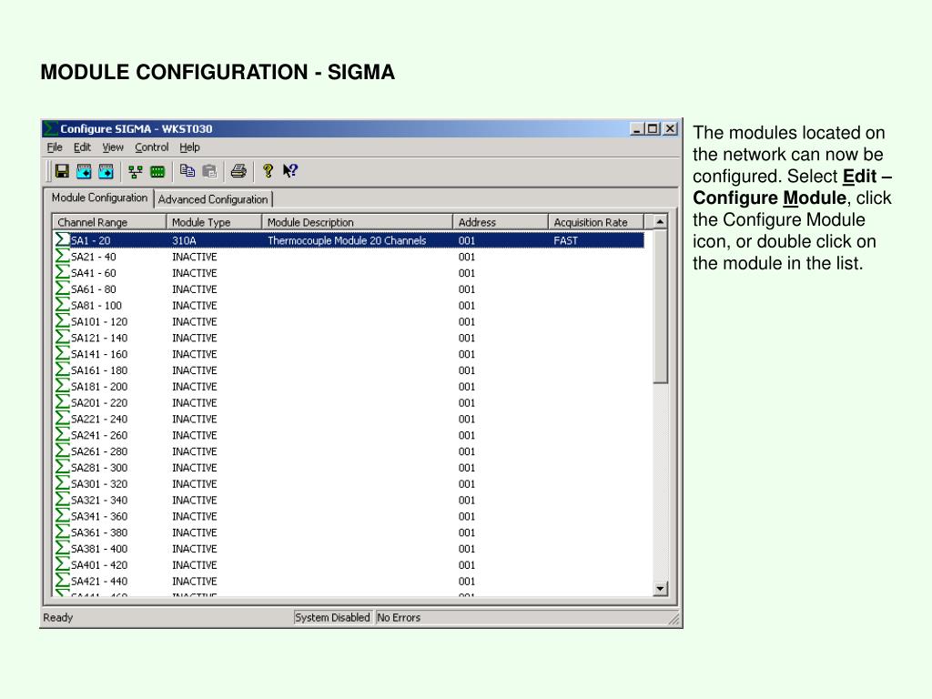
Task: Click the sigma icon beside SA241 - 260
Action: (x=63, y=435)
